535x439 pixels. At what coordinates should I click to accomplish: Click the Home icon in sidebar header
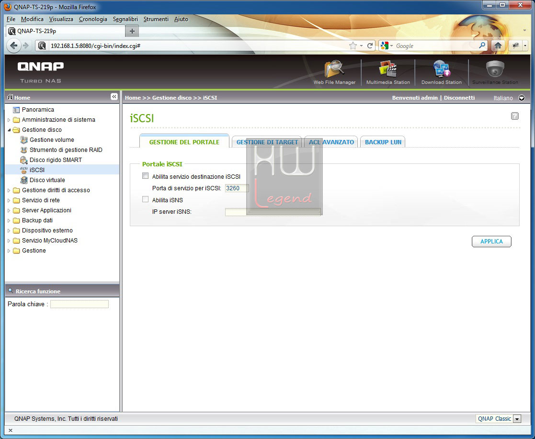coord(10,97)
